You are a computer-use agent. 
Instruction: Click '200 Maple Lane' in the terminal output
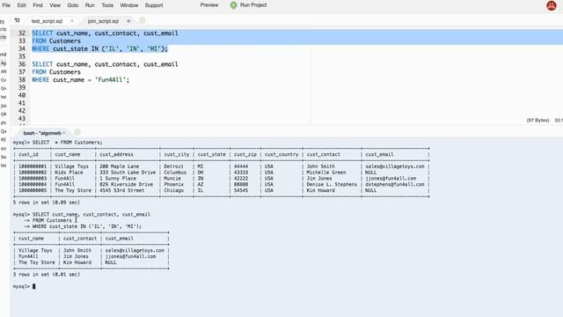[120, 166]
